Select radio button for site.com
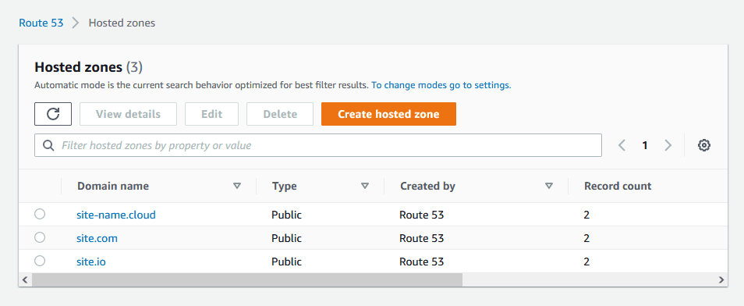 40,237
